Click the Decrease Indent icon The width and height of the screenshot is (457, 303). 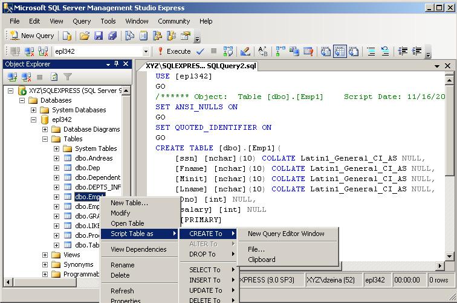[403, 51]
